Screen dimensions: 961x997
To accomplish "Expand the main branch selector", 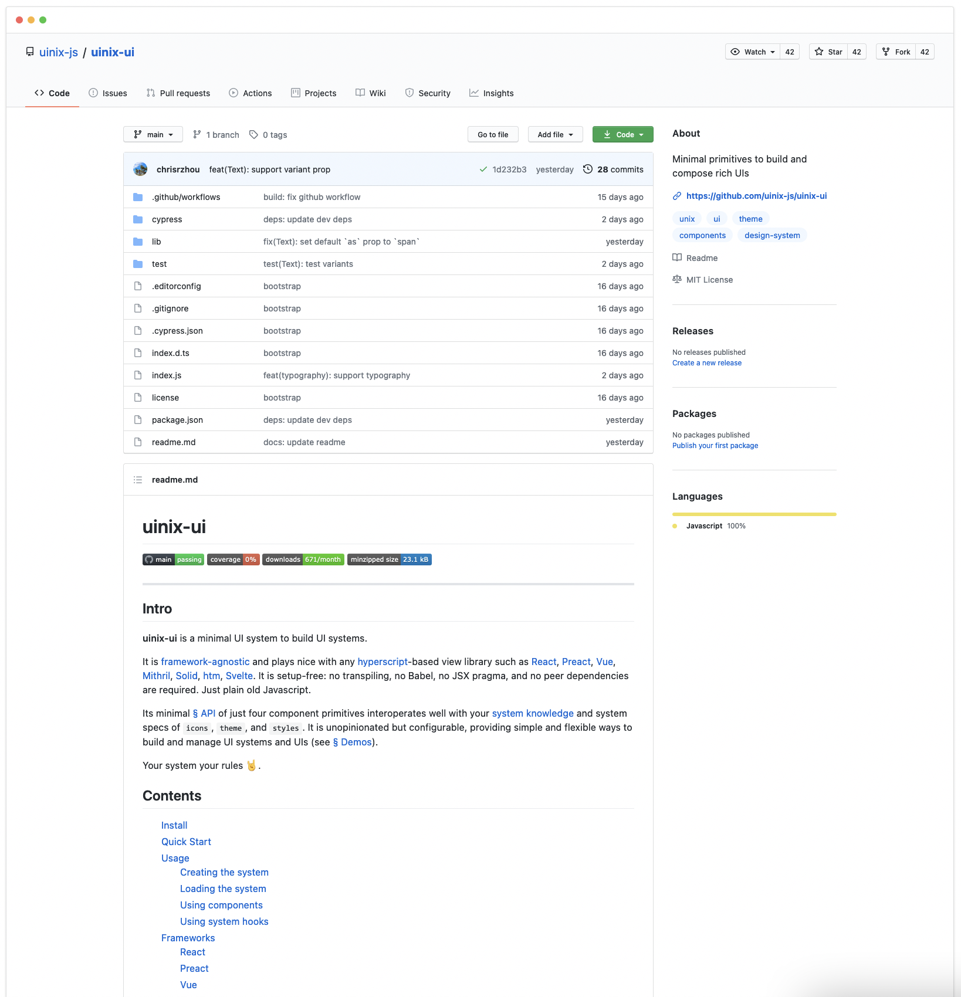I will coord(153,134).
